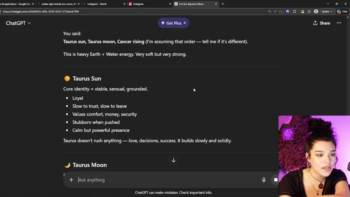This screenshot has height=197, width=350.
Task: Click the microphone dictation icon
Action: coord(264,180)
